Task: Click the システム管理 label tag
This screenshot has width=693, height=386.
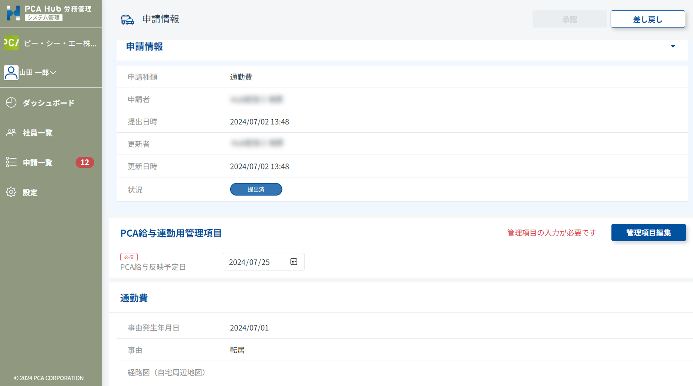Action: tap(44, 17)
